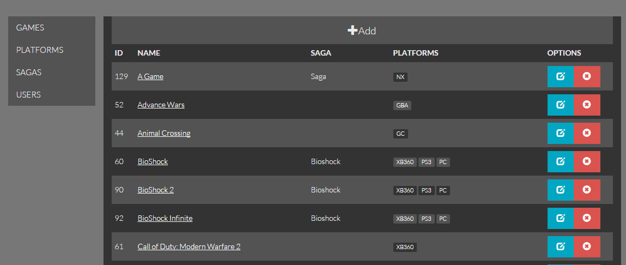Click the GBA platform badge for Advance Wars
The width and height of the screenshot is (626, 265).
pyautogui.click(x=402, y=105)
